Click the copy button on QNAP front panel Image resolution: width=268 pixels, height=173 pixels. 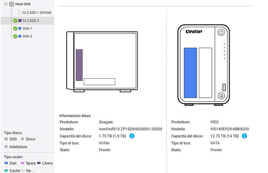pyautogui.click(x=221, y=96)
